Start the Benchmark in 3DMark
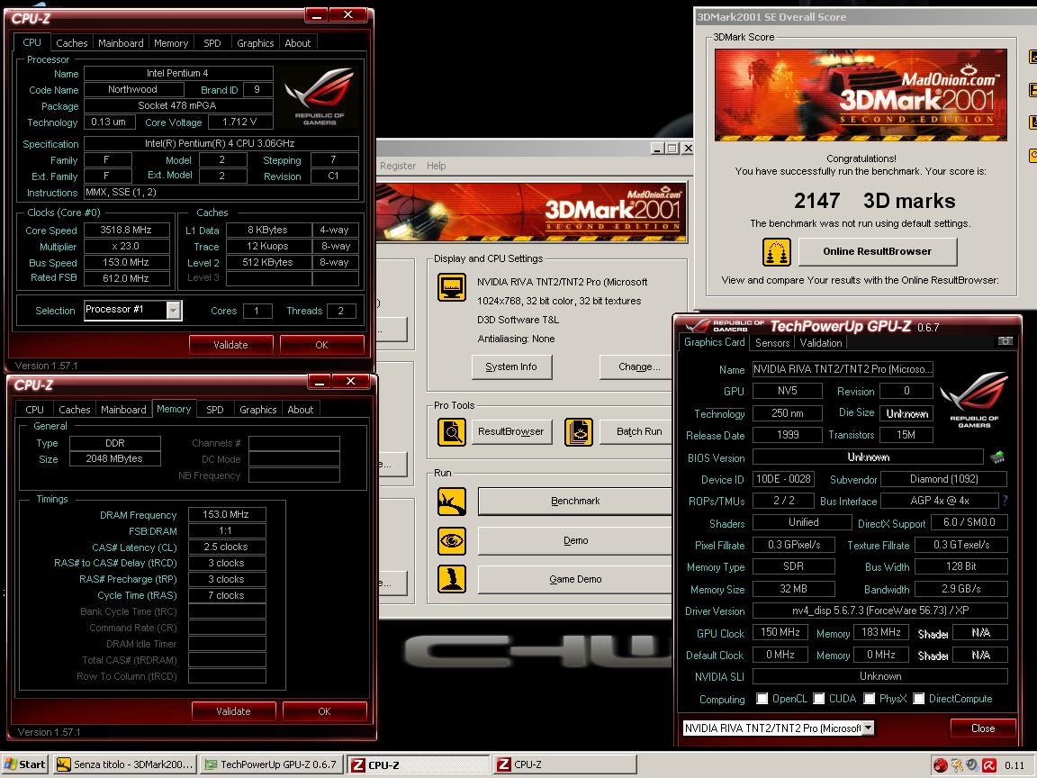This screenshot has height=778, width=1037. pos(574,501)
